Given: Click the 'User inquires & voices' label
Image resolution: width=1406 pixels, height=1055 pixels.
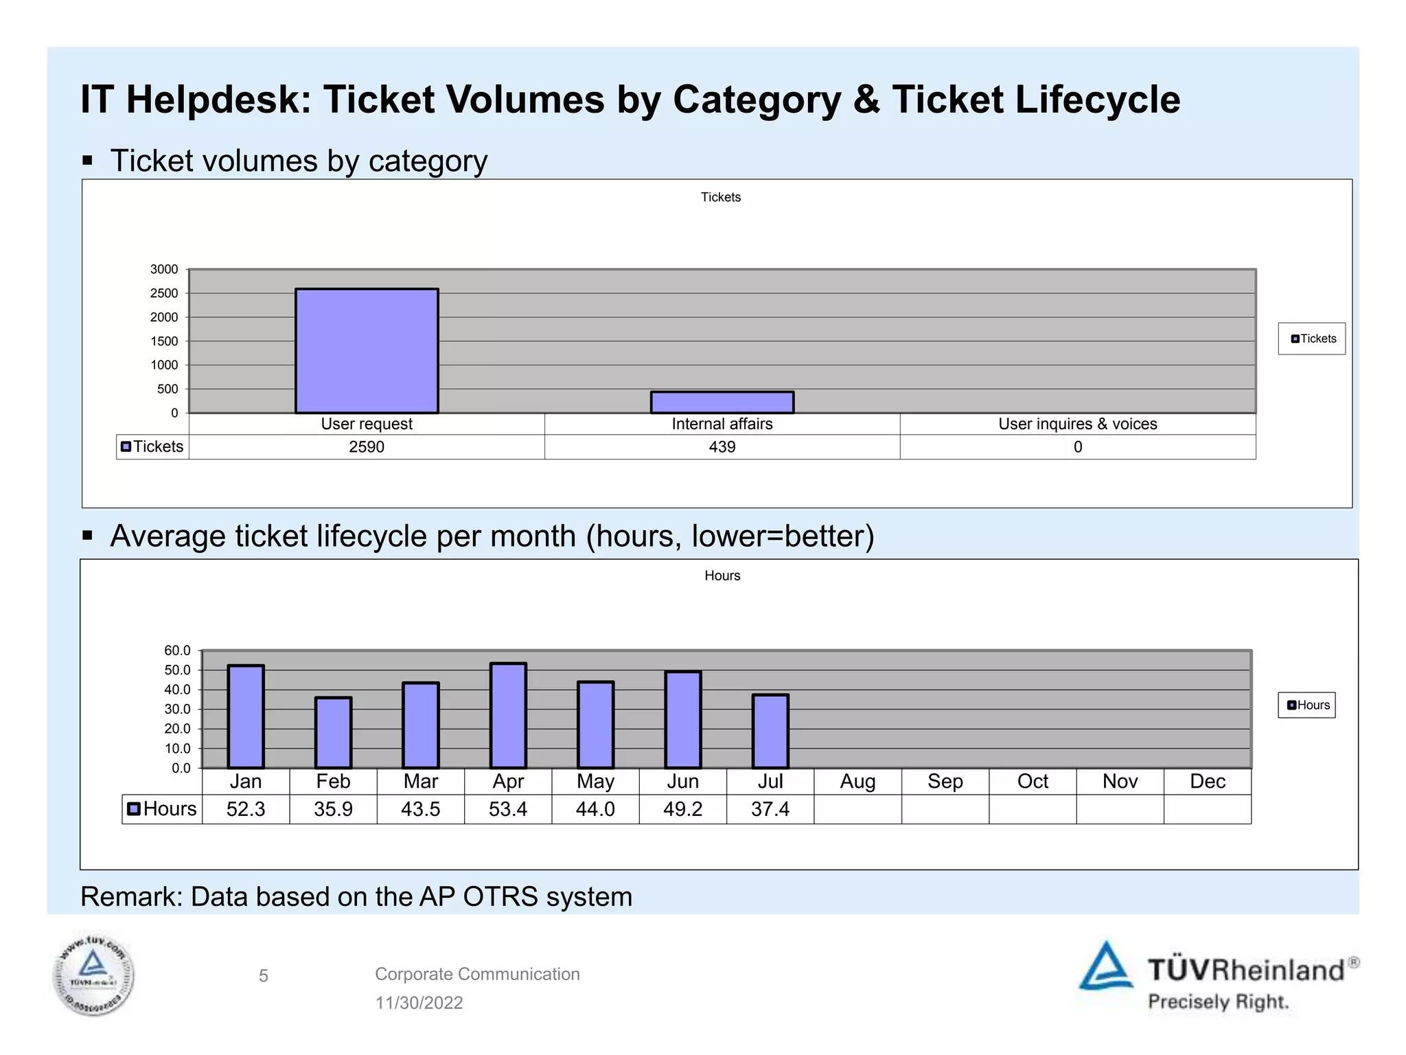Looking at the screenshot, I should pos(1078,424).
